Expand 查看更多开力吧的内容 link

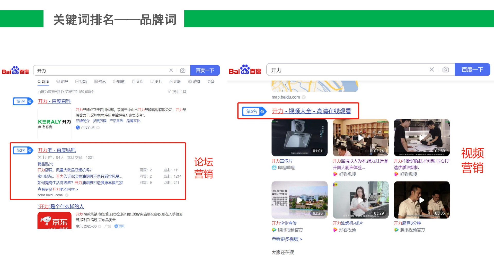(58, 189)
